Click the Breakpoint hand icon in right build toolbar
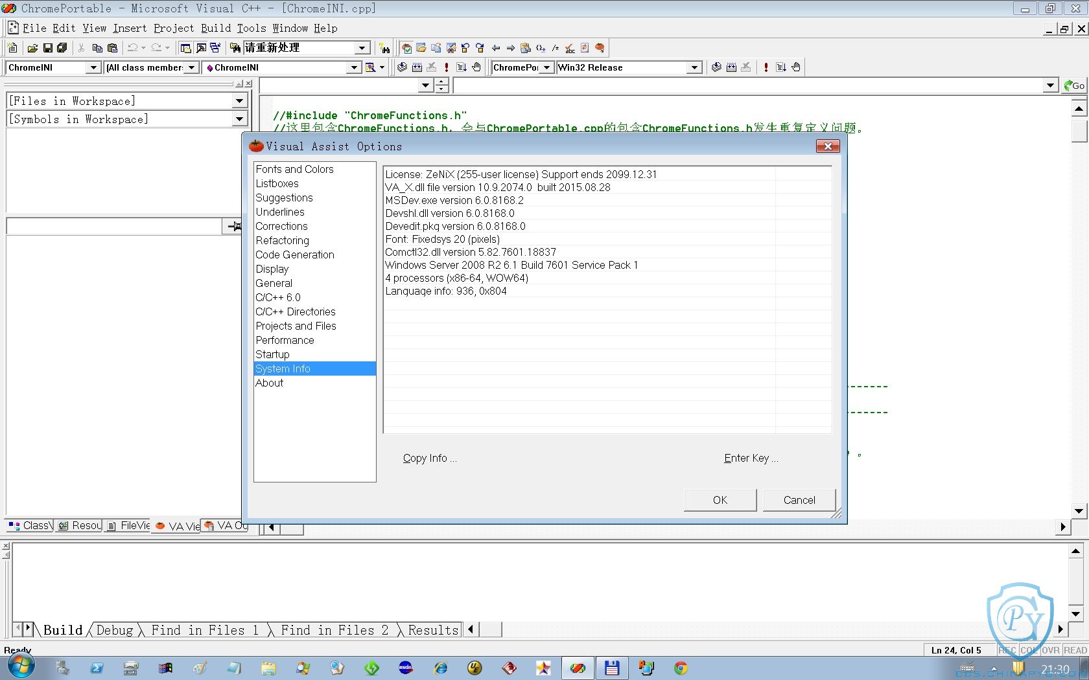This screenshot has height=680, width=1089. pos(796,67)
